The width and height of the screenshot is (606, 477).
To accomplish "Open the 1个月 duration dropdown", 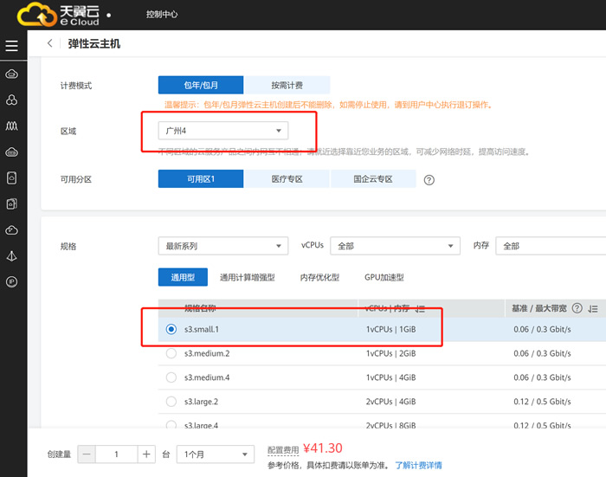I will [x=215, y=454].
